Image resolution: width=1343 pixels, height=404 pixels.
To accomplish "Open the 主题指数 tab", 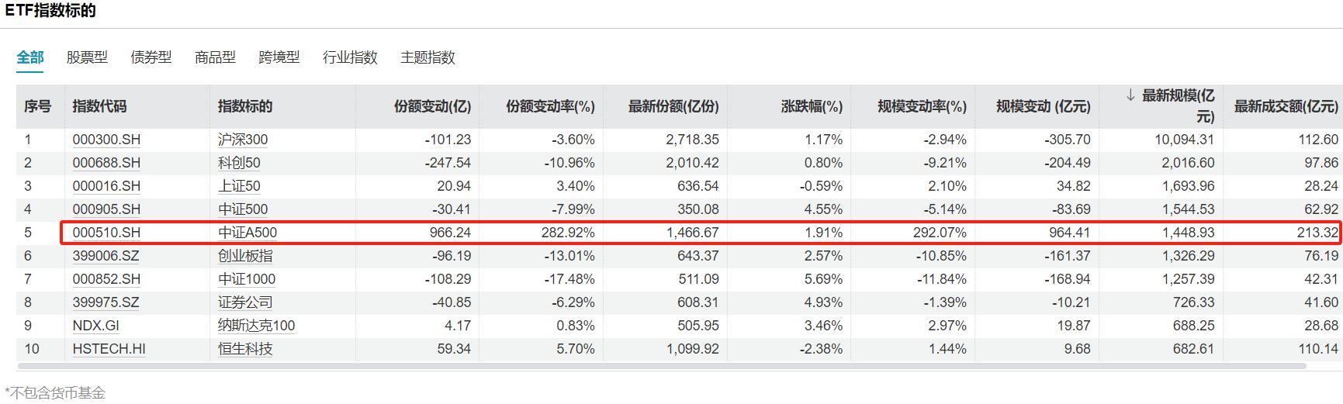I will pyautogui.click(x=427, y=57).
